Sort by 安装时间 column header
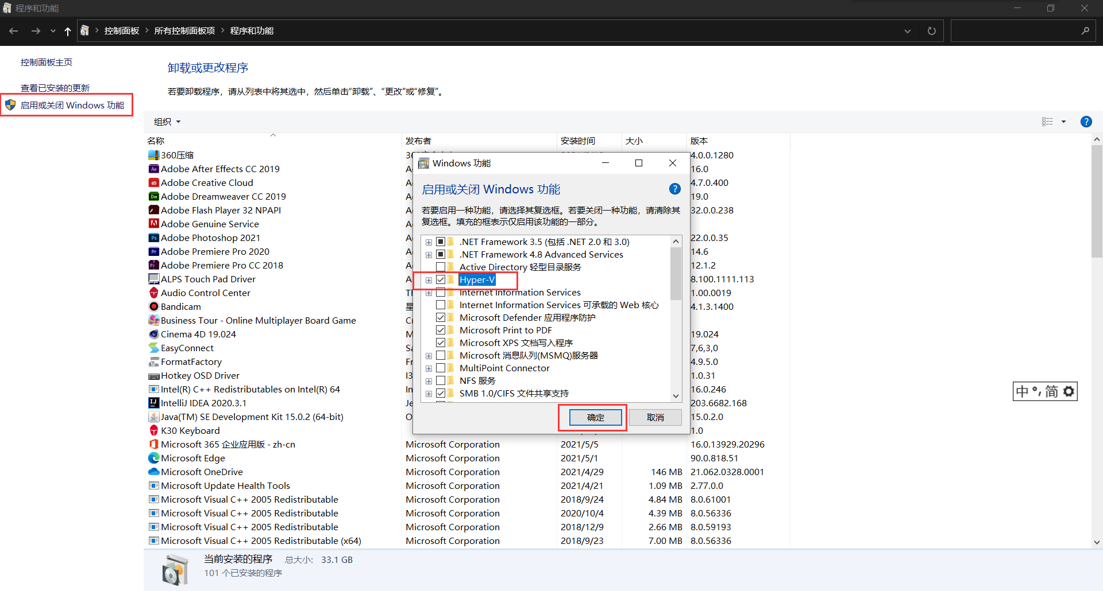1103x591 pixels. 577,141
